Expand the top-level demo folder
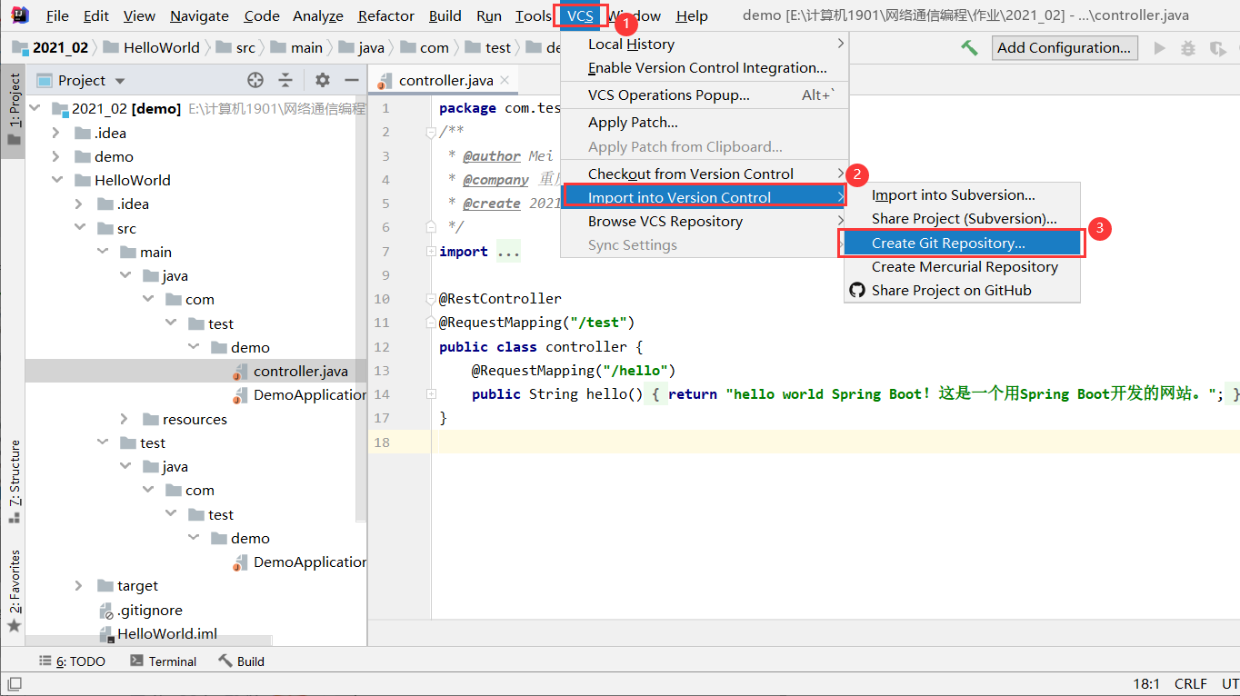 (x=58, y=156)
